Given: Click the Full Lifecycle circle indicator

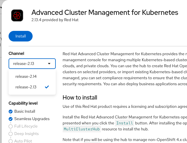Looking at the screenshot, I should tap(11, 126).
